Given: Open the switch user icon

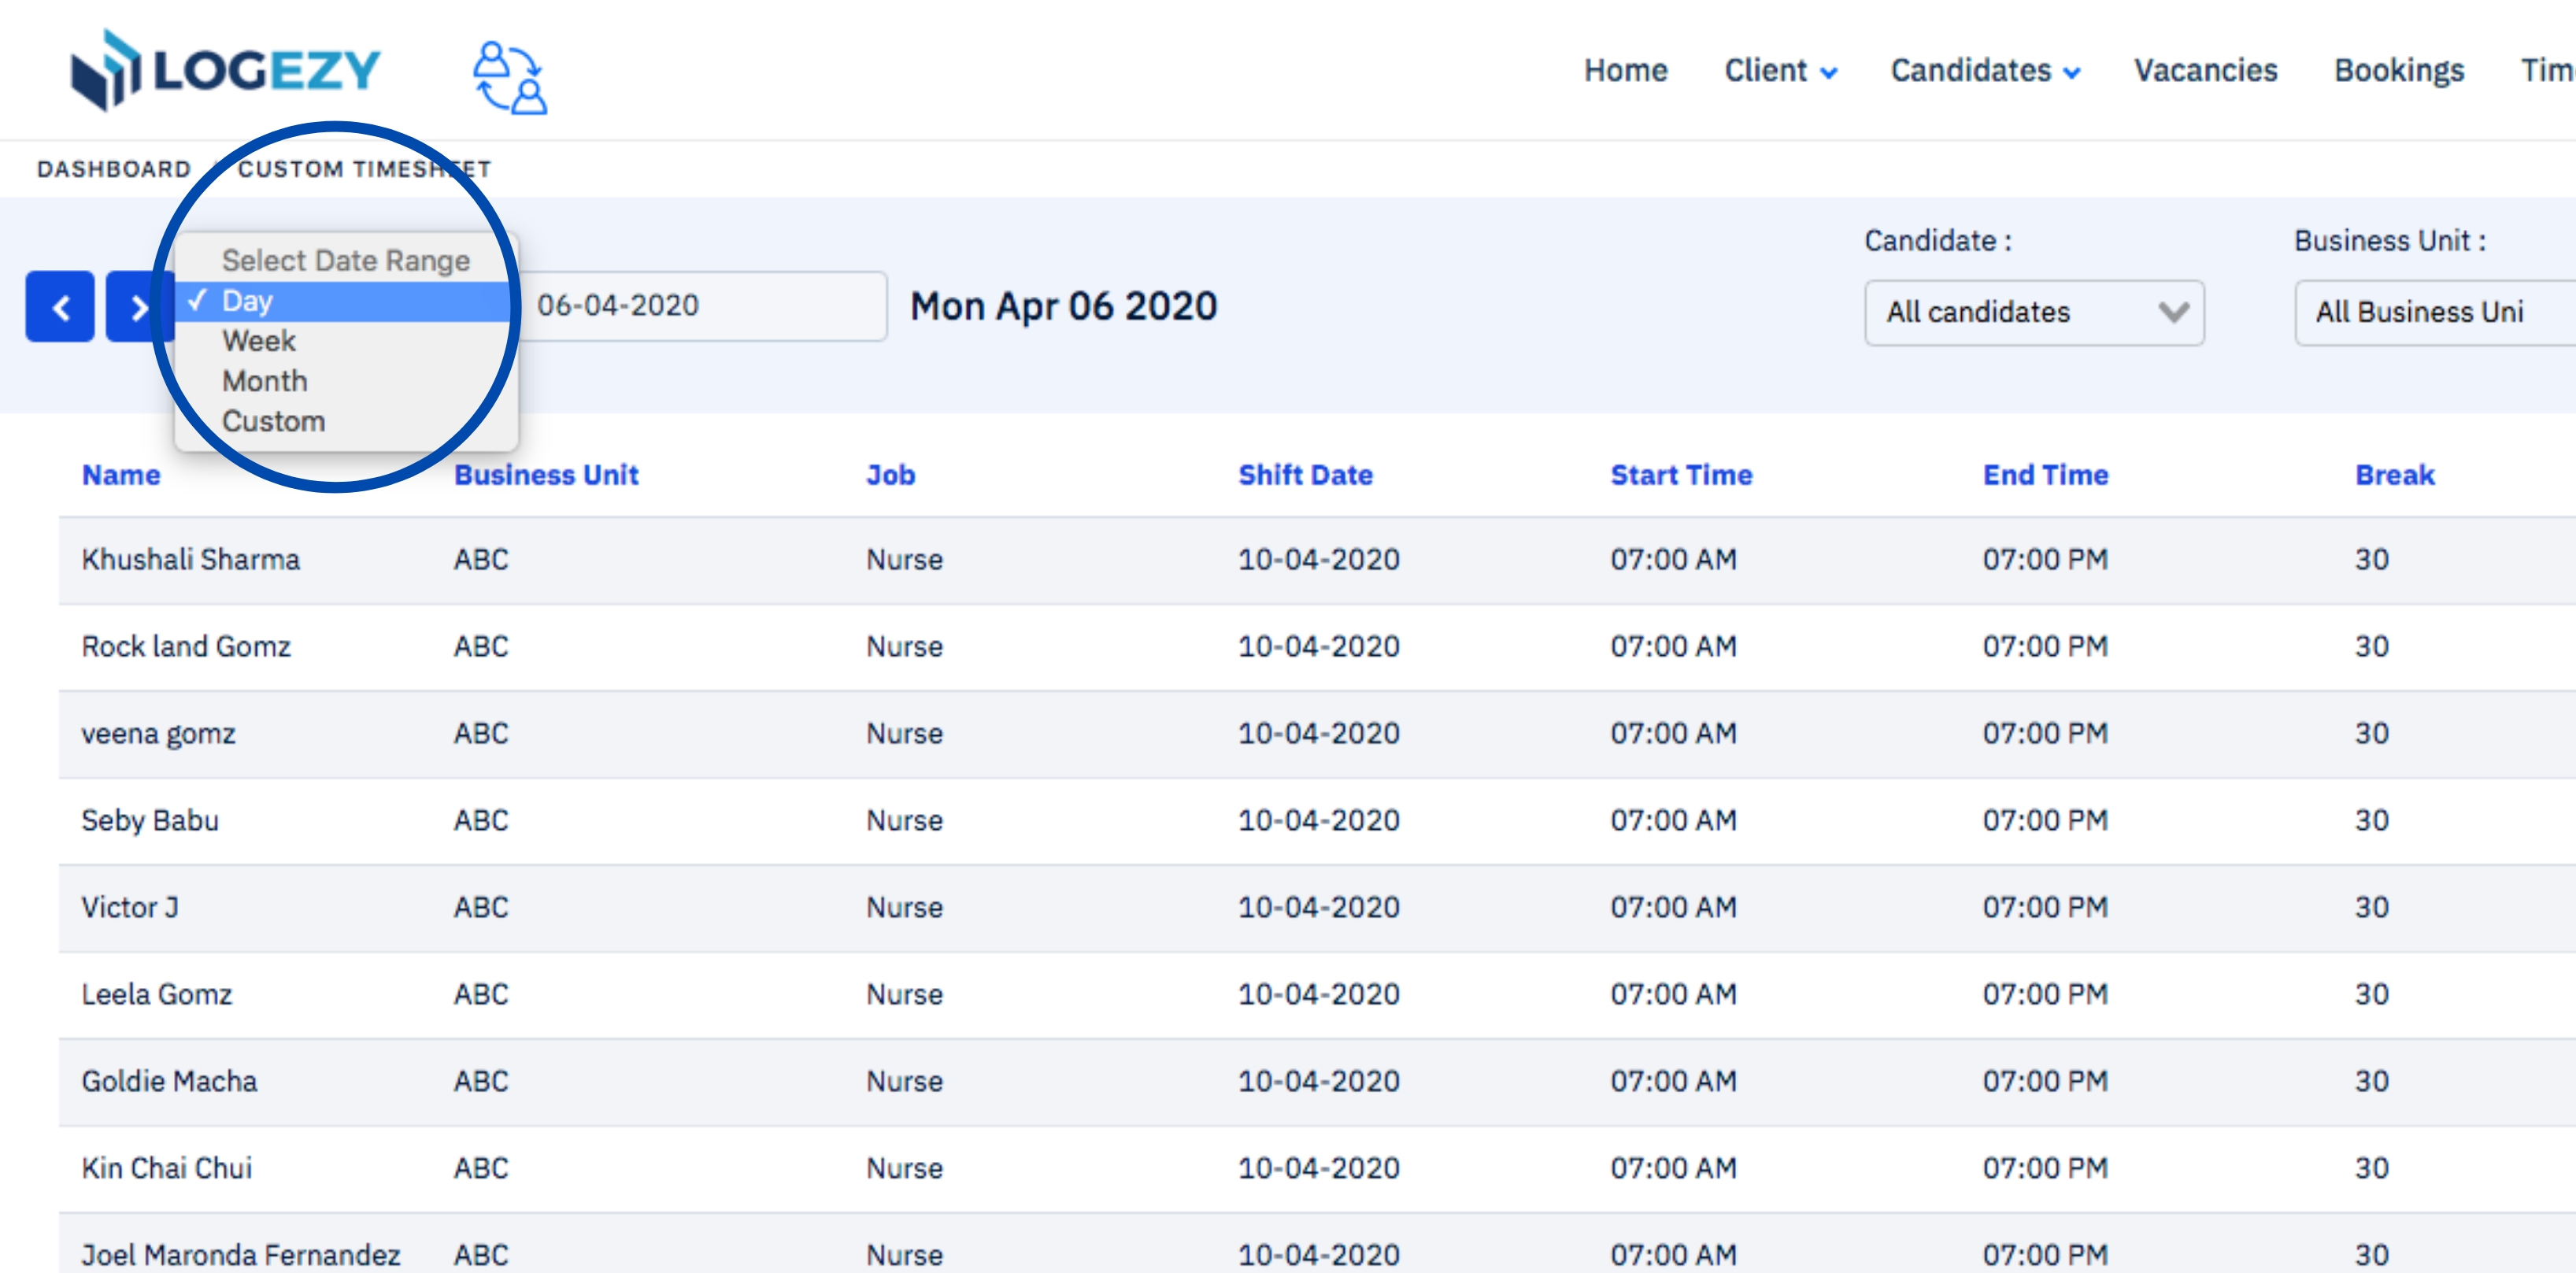Looking at the screenshot, I should [x=510, y=77].
